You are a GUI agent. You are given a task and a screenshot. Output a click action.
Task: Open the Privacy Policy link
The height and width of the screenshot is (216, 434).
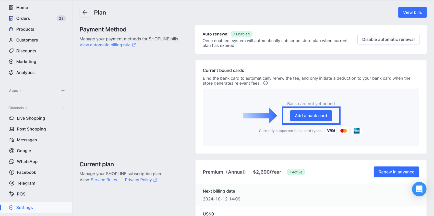(x=141, y=180)
